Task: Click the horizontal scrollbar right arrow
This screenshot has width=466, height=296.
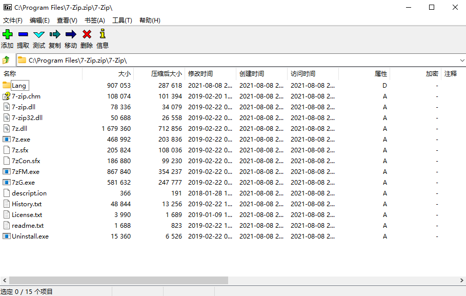Action: click(461, 280)
